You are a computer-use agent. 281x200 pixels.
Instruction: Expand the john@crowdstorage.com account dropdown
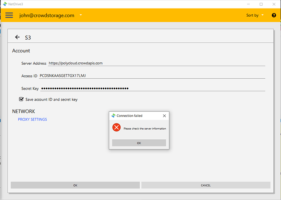point(81,15)
